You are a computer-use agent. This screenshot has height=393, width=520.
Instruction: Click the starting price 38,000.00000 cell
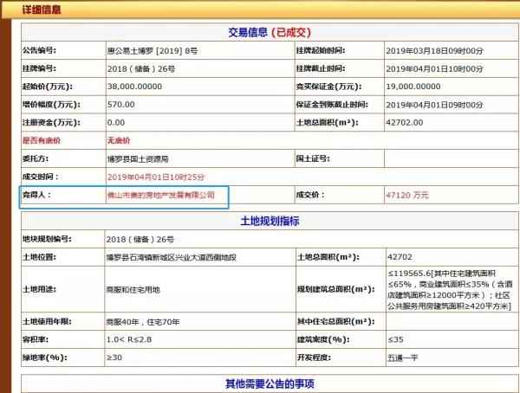point(133,87)
